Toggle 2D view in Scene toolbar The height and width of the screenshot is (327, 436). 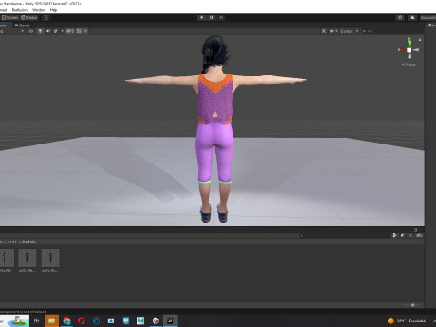coord(31,31)
